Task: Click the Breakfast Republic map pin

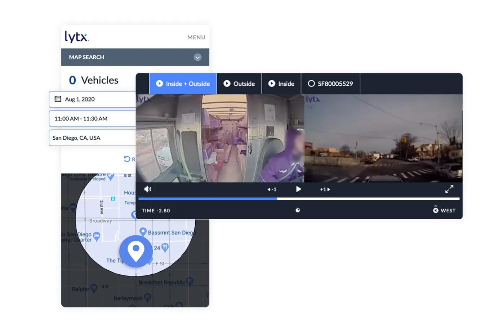Action: (190, 281)
